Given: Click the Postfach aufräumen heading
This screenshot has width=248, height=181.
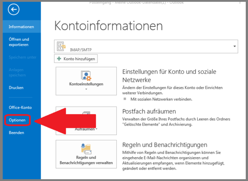Looking at the screenshot, I should pyautogui.click(x=149, y=111).
